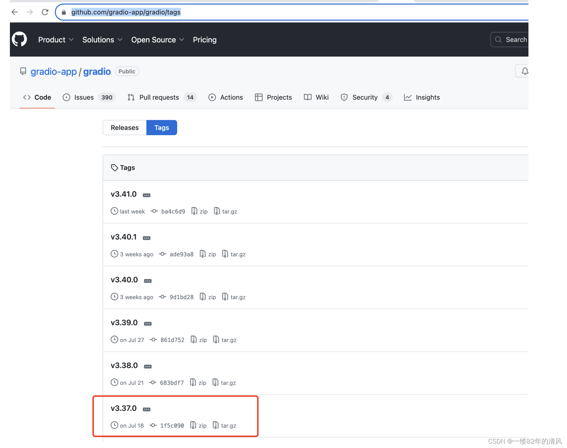Expand the v3.41.0 tag ellipsis
The height and width of the screenshot is (448, 567).
click(x=146, y=195)
